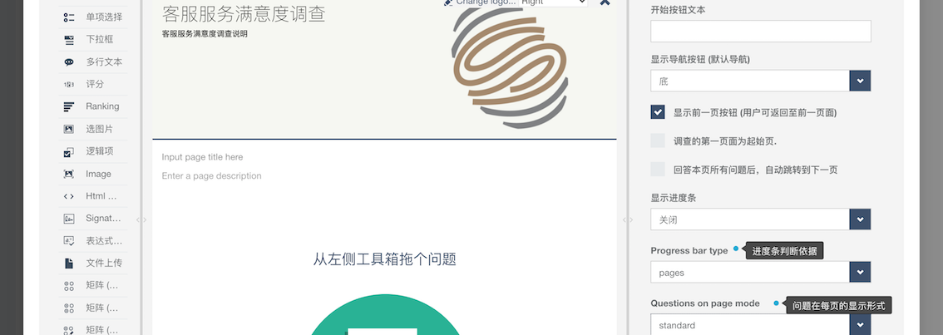Image resolution: width=943 pixels, height=335 pixels.
Task: Add a 逻辑项 boolean item
Action: (x=93, y=151)
